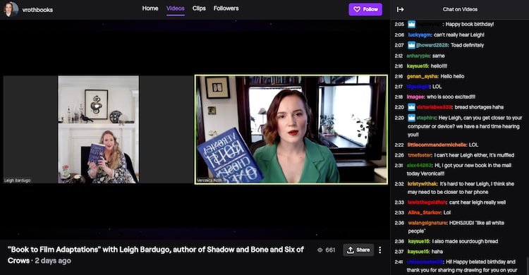Viewport: 529px width, 275px height.
Task: Select 'I also made sourdough bread' message
Action: pos(466,241)
